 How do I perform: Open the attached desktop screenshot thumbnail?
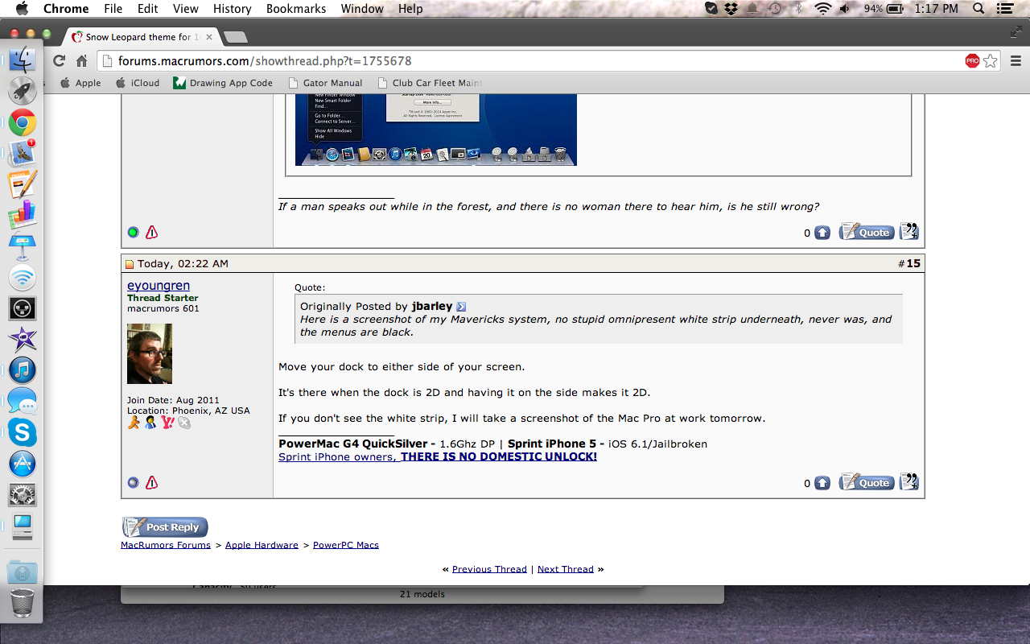[435, 130]
